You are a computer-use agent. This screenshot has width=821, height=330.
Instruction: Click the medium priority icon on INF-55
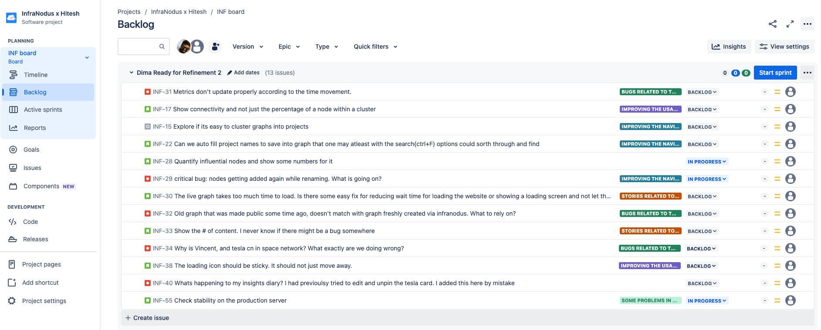(x=777, y=300)
